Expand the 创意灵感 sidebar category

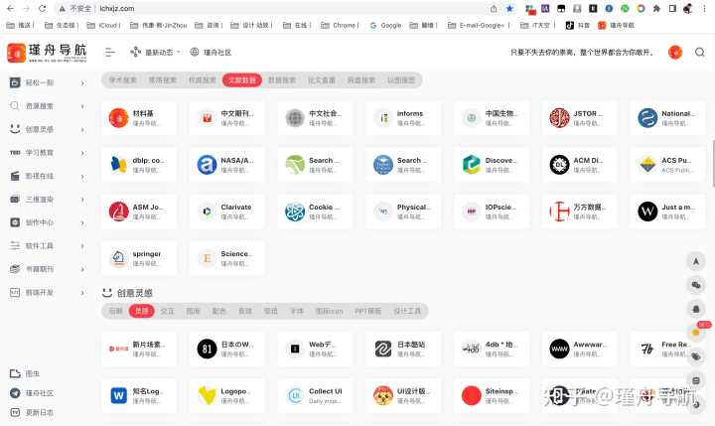(x=48, y=129)
